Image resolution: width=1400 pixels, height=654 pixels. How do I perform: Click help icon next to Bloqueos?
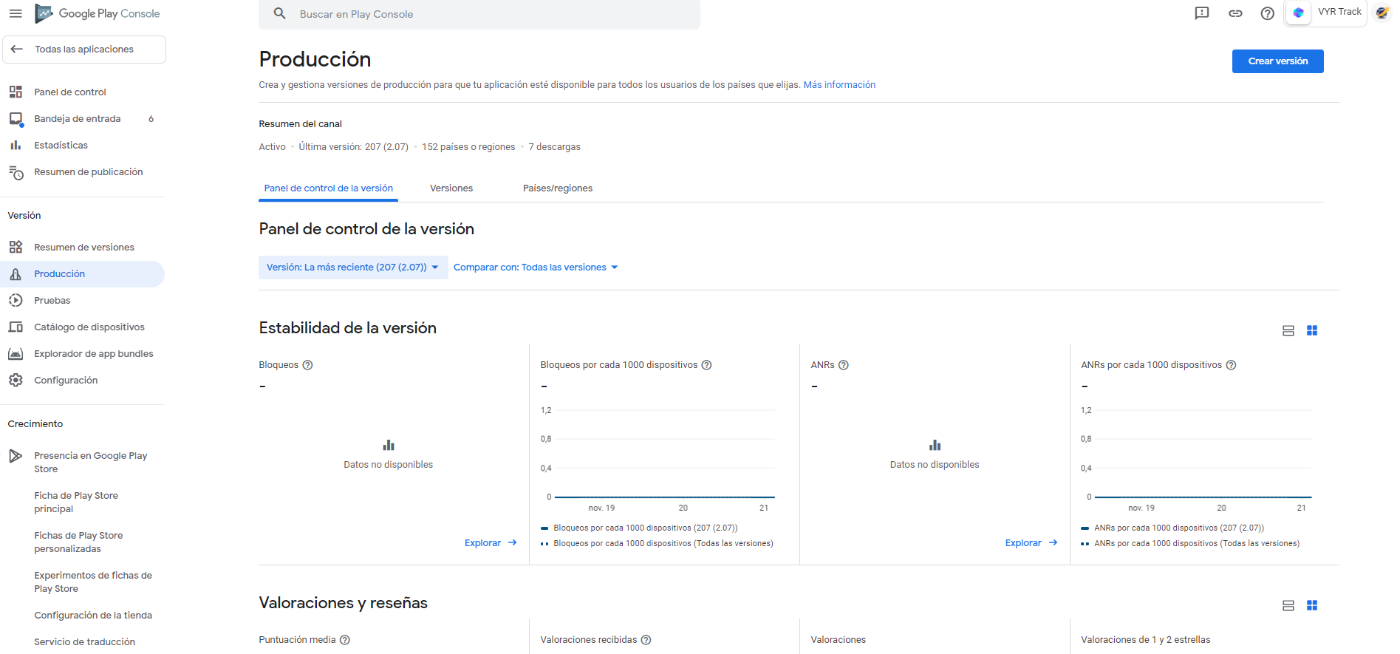point(308,365)
